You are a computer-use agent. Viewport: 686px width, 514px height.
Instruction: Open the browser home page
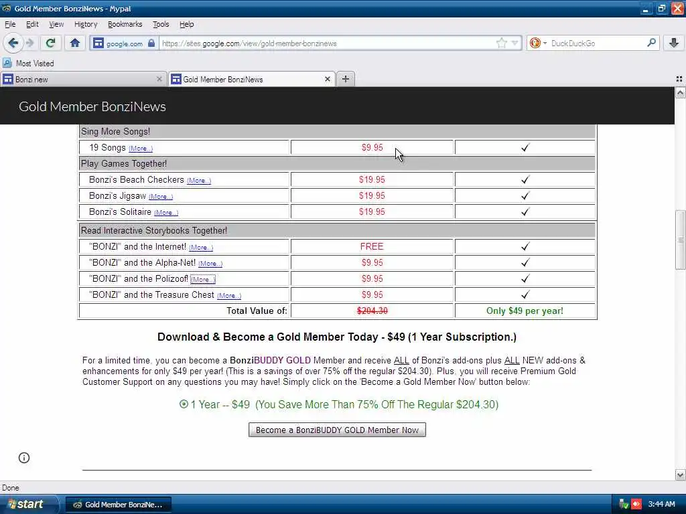tap(75, 43)
